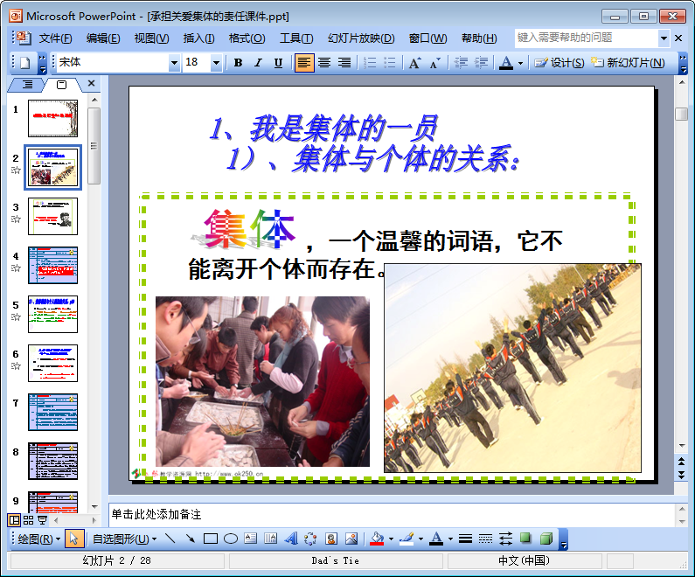Open the 幻灯片放映(D) menu
Viewport: 695px width, 577px height.
point(361,38)
